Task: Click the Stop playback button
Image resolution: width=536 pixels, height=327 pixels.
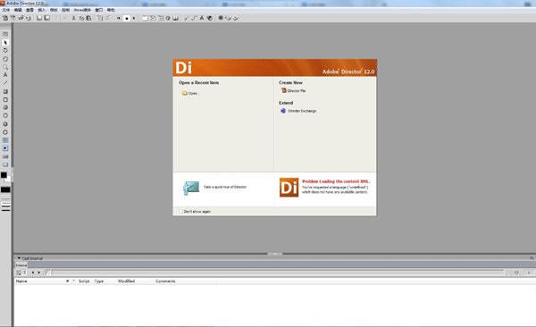Action: 127,18
